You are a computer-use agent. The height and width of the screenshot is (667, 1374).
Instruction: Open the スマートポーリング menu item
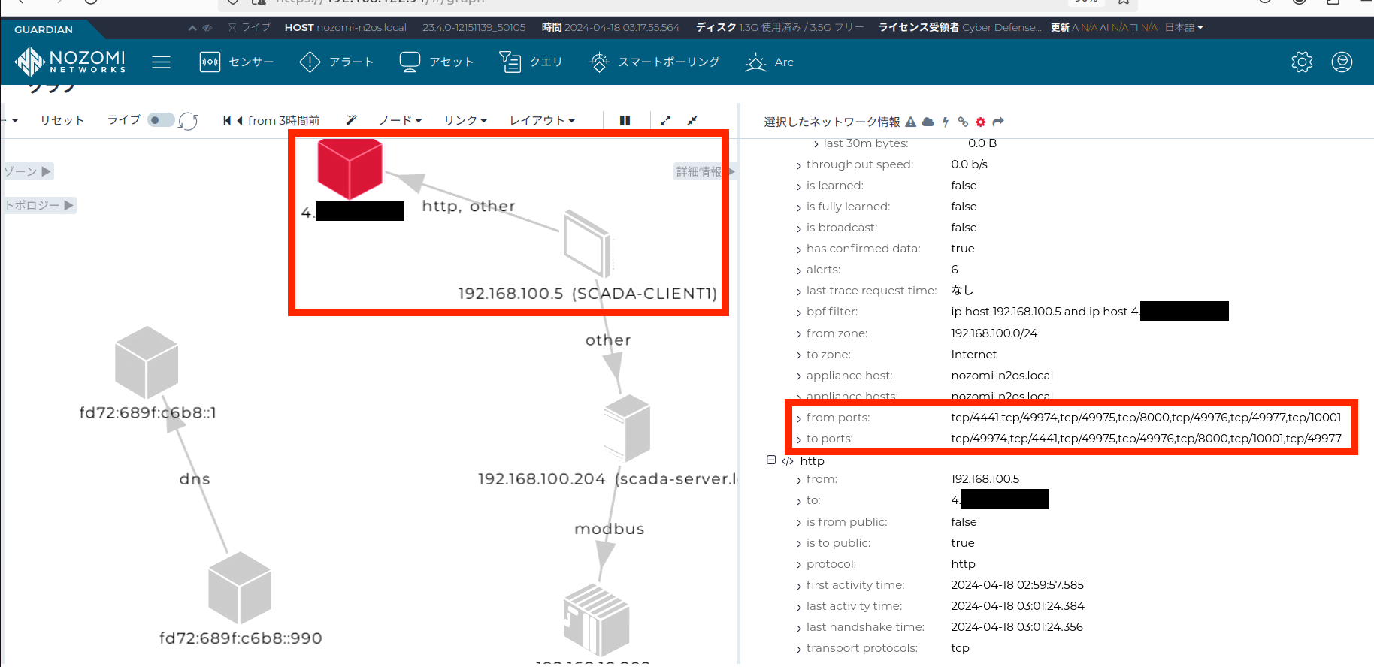[x=654, y=62]
